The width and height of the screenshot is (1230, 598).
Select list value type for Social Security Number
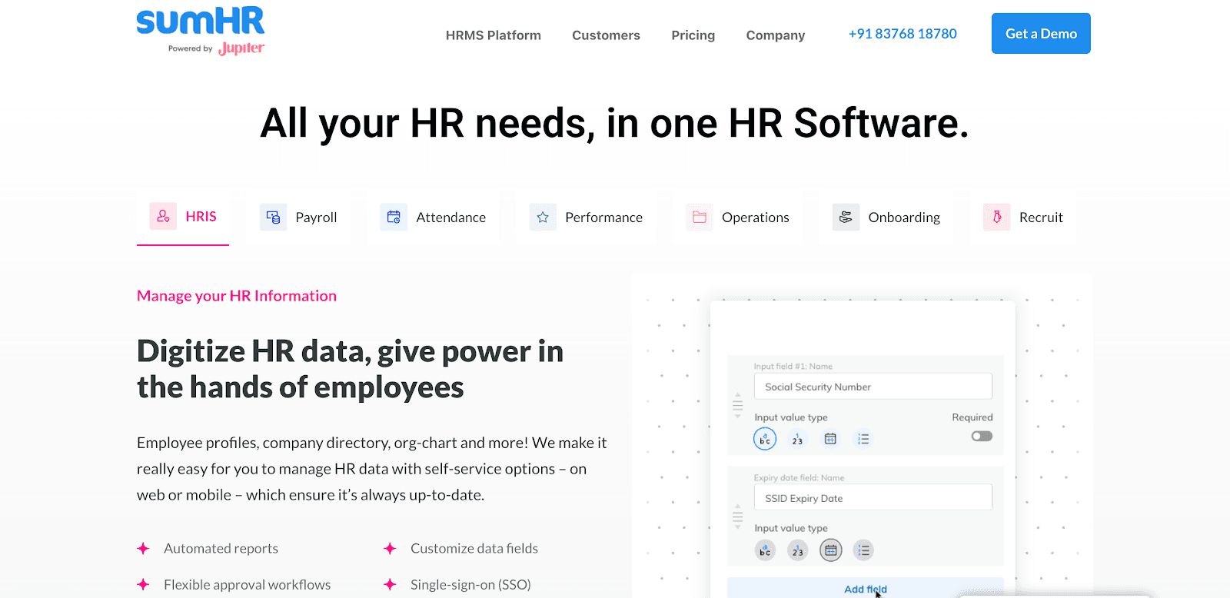863,439
